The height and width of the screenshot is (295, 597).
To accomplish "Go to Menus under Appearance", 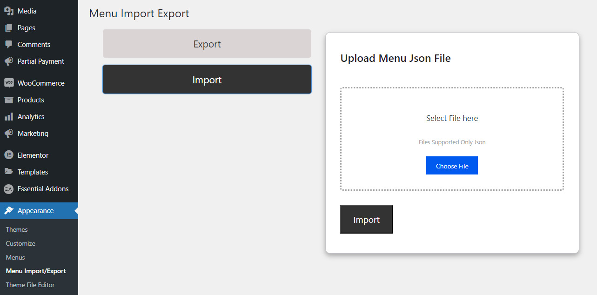I will click(15, 257).
